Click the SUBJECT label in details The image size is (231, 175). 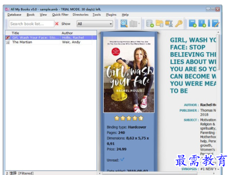pos(191,120)
